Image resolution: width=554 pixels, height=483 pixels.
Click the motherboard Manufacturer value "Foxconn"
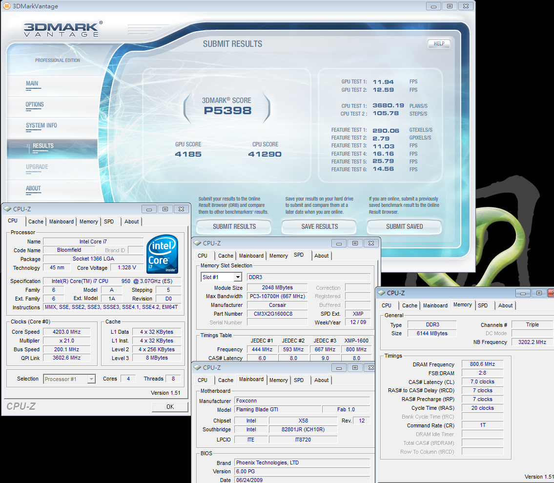(303, 401)
